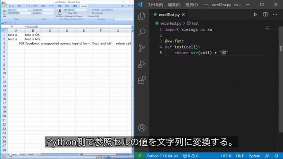Open the Customize Quick Access Toolbar dropdown

(x=15, y=23)
